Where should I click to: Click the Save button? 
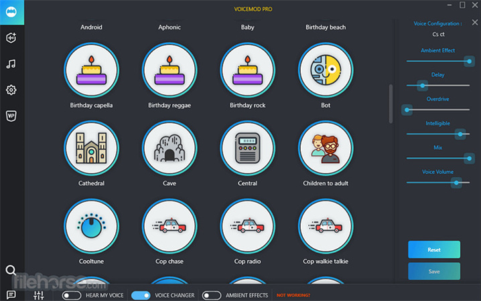434,272
